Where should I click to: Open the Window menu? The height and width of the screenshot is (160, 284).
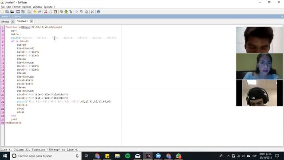[x=37, y=7]
